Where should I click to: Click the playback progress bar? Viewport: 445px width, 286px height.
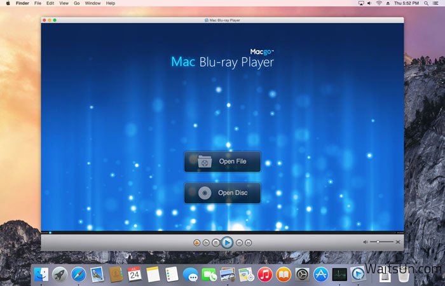222,232
